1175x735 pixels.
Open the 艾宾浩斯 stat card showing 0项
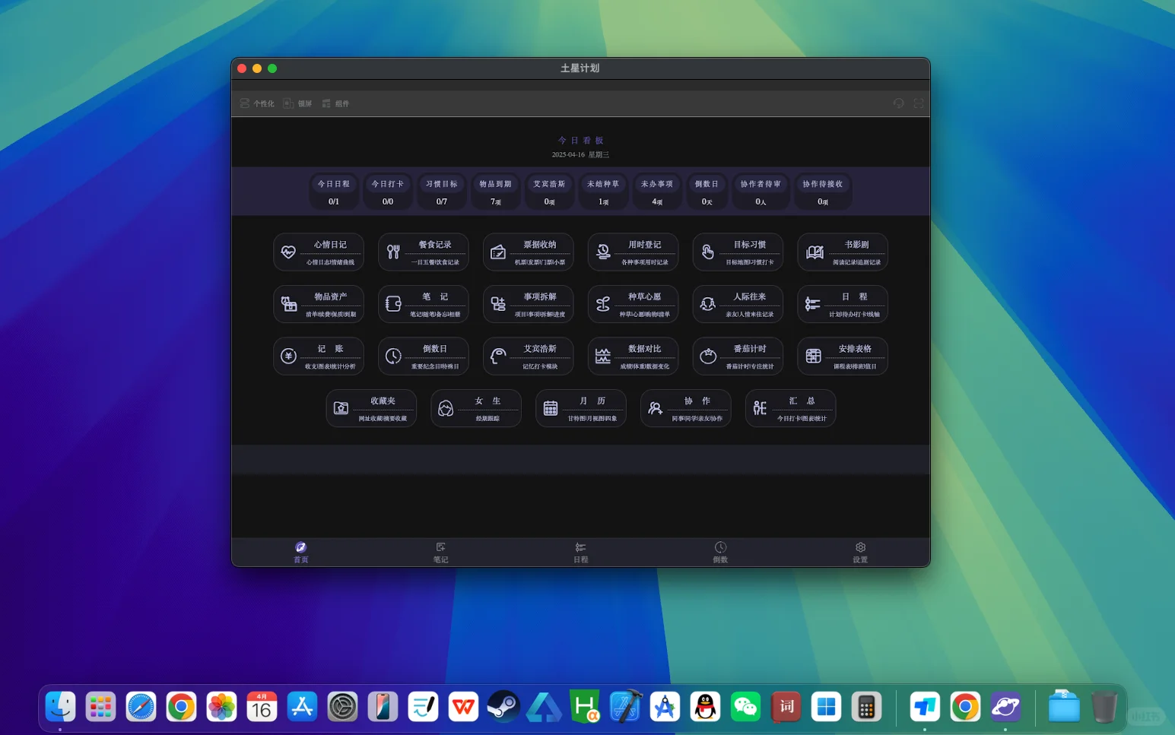549,192
